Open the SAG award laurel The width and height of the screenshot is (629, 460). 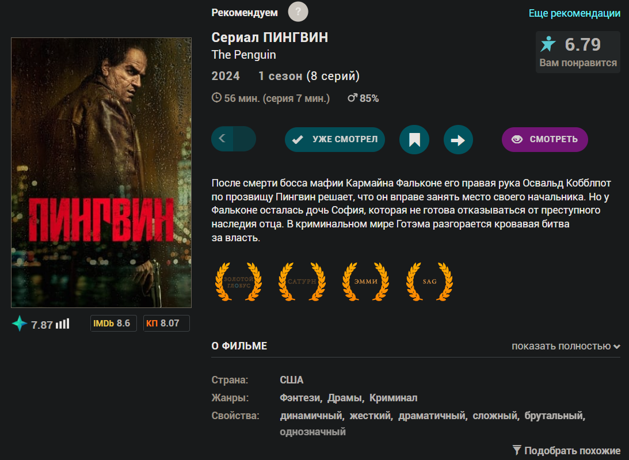click(x=430, y=282)
